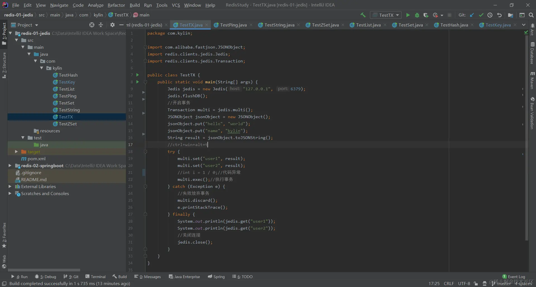Toggle the Web side panel
This screenshot has height=287, width=536.
4,262
